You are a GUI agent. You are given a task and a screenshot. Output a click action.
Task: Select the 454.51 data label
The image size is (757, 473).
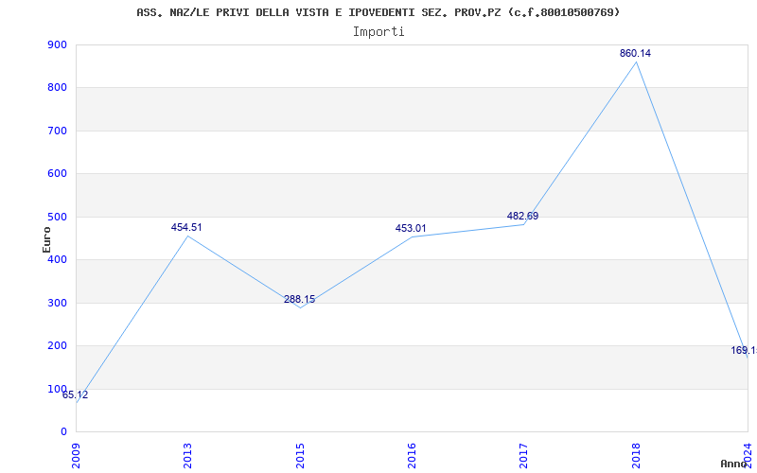(186, 227)
